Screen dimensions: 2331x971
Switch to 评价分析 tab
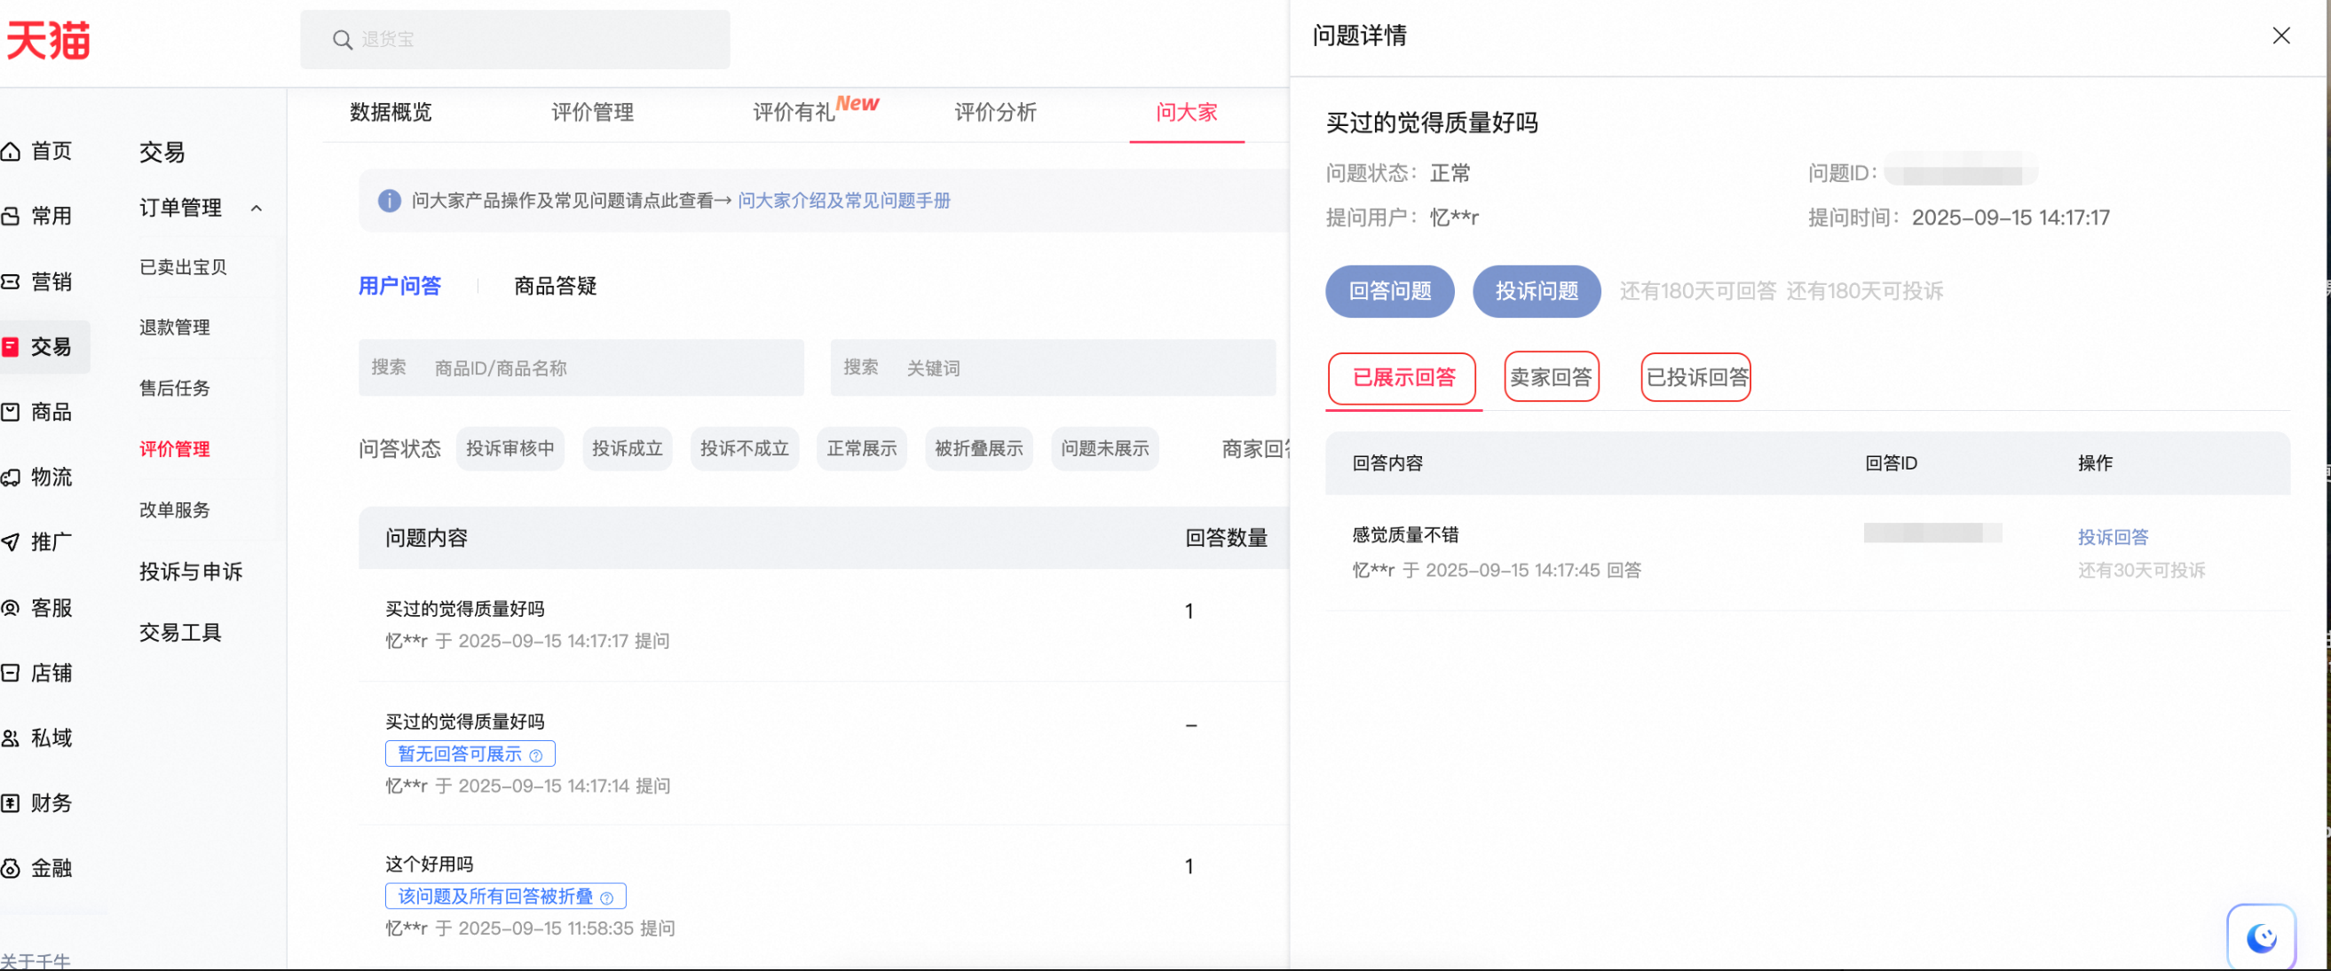pyautogui.click(x=995, y=112)
